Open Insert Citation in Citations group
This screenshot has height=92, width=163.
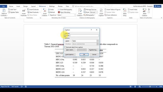pos(80,13)
